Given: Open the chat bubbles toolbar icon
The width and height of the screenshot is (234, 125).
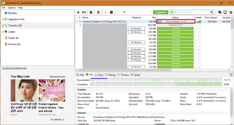Looking at the screenshot, I should [x=220, y=12].
